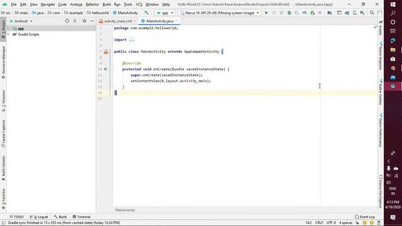This screenshot has width=402, height=226.
Task: Toggle the Resource Manager side tab
Action: tap(3, 62)
